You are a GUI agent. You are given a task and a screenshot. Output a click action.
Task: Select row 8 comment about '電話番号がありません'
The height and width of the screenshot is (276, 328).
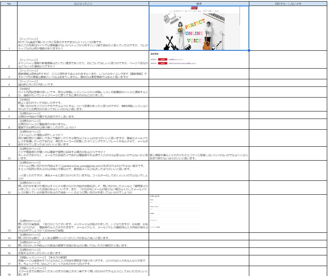[83, 124]
